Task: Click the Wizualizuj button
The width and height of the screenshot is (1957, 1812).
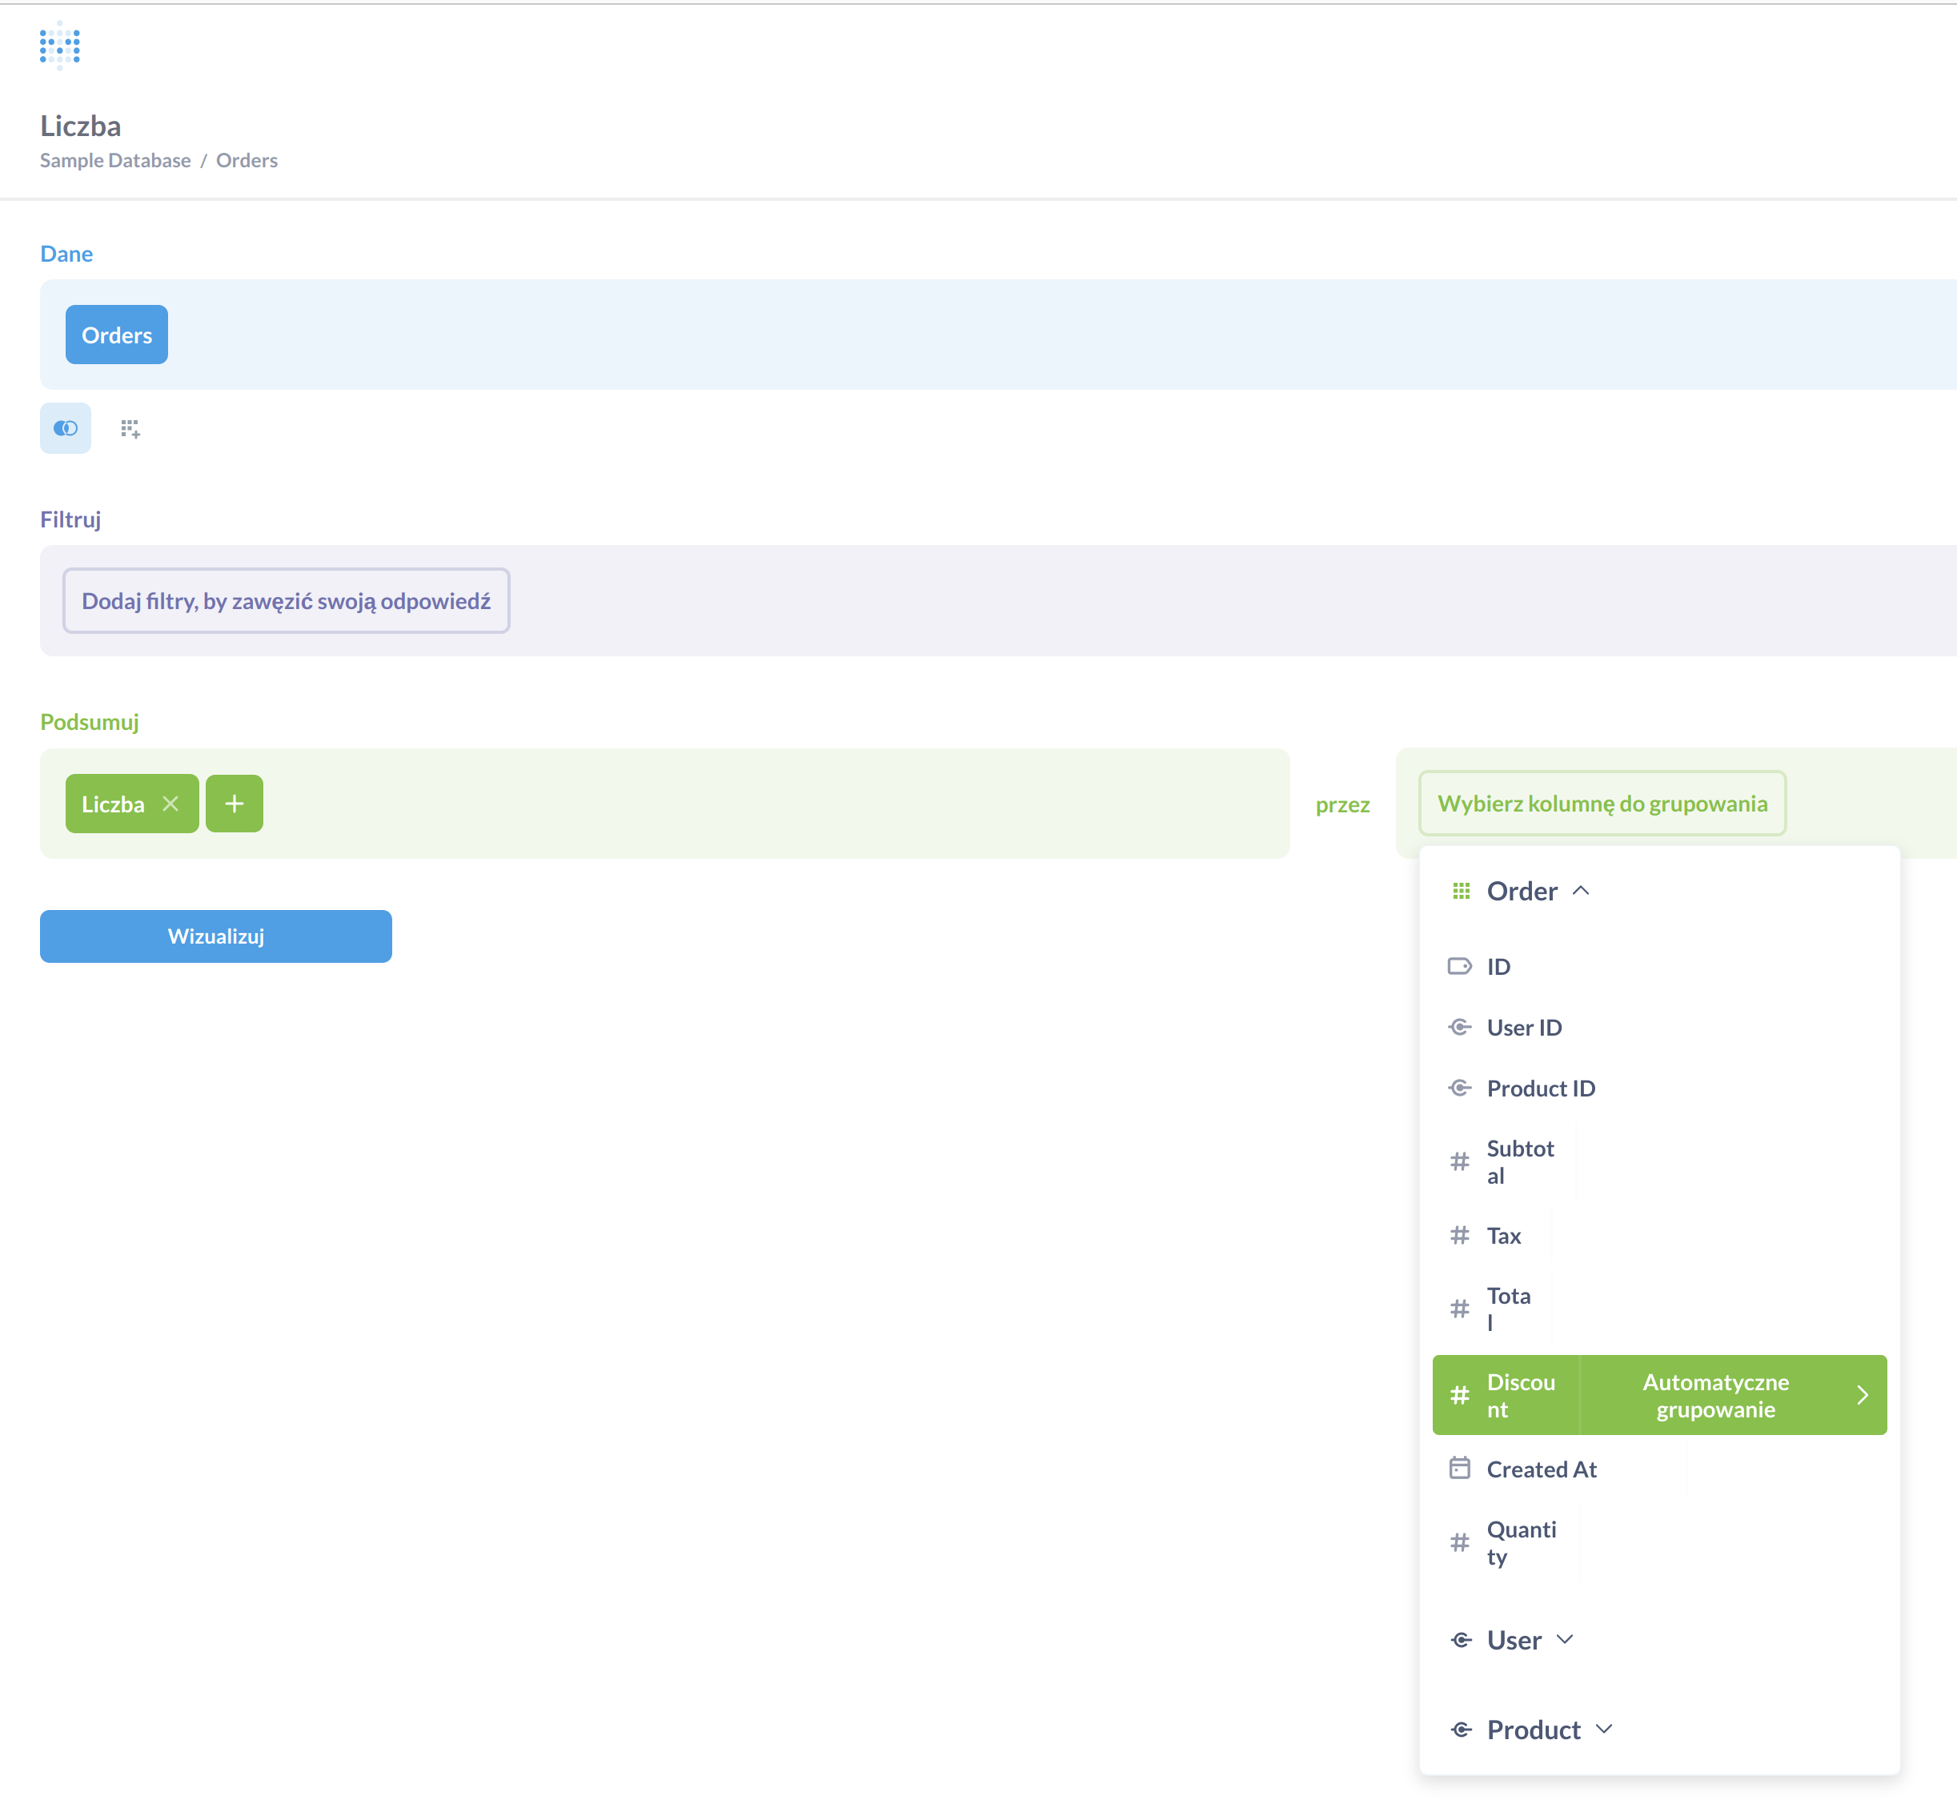Action: pyautogui.click(x=215, y=936)
